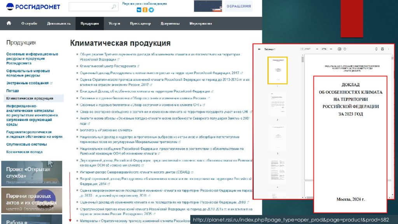The image size is (398, 224).
Task: Open the Telegram social icon
Action: point(151,10)
